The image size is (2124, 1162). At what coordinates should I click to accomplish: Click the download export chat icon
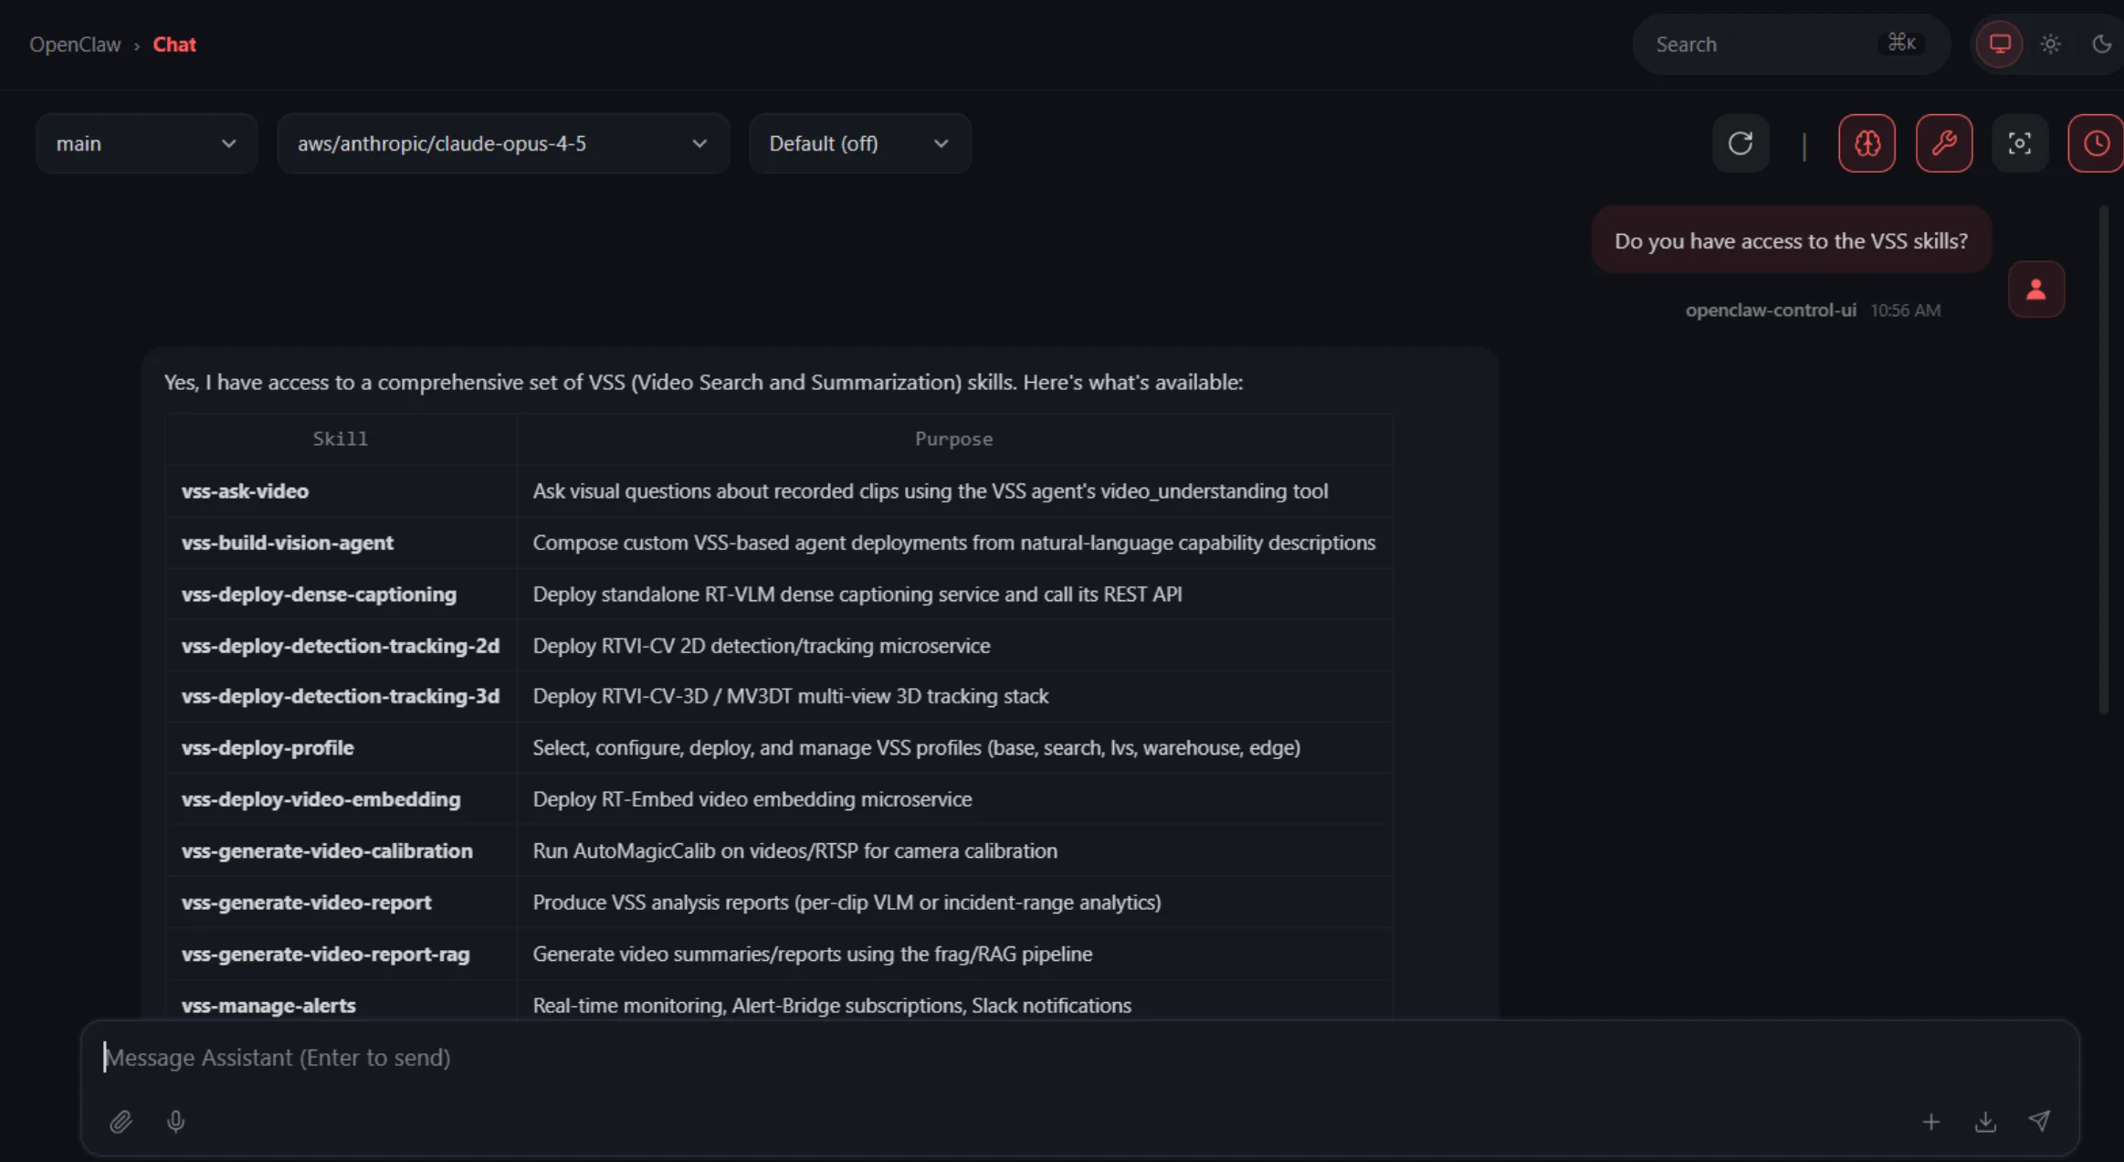click(x=1985, y=1122)
